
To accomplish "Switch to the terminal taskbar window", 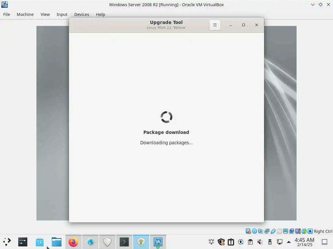I will [x=124, y=242].
